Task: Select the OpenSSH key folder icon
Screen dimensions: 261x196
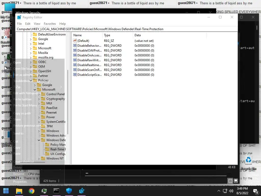Action: point(35,71)
